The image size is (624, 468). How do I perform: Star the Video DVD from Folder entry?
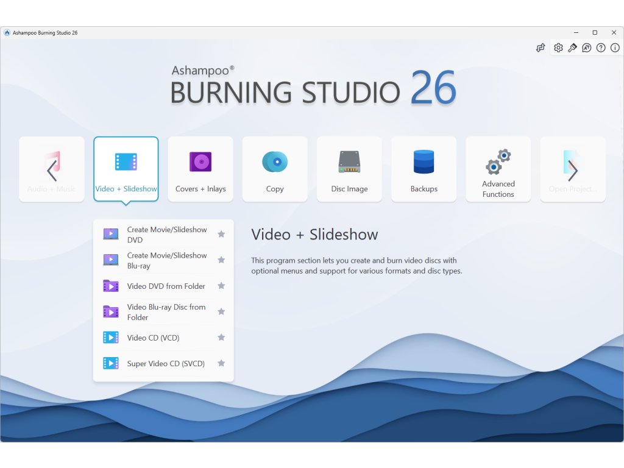(221, 286)
